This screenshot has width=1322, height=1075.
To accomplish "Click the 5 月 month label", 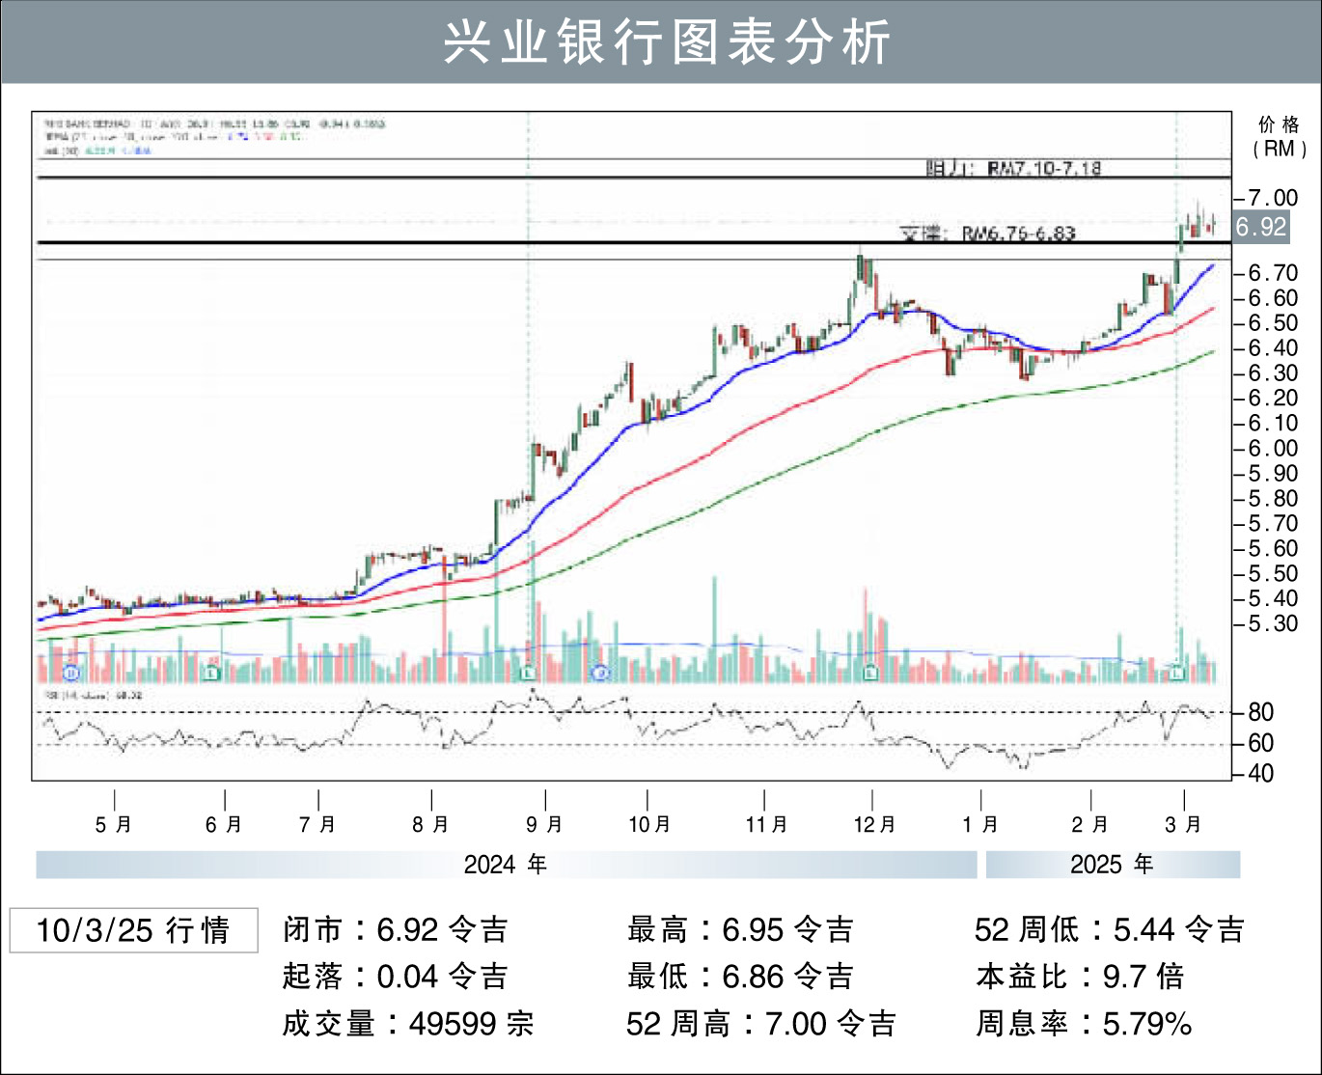I will point(114,825).
